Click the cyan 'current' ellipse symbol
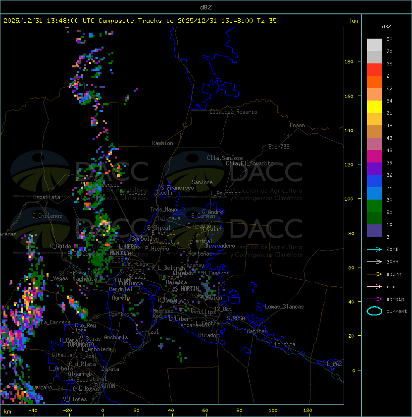This screenshot has height=417, width=412. (374, 311)
